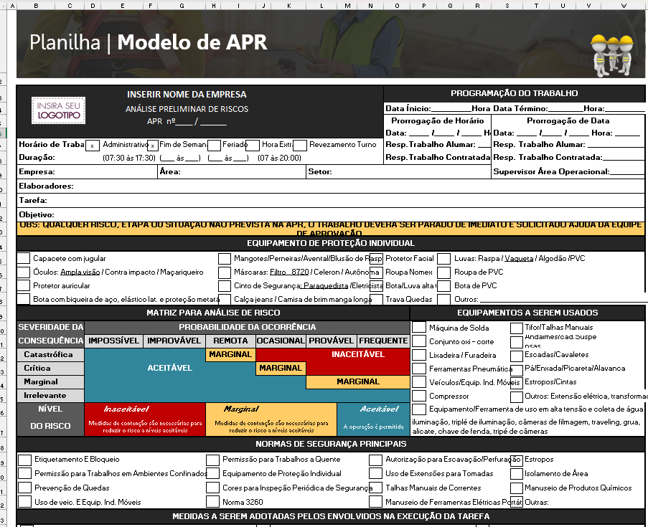Enable the Protetor auricular option

click(23, 285)
